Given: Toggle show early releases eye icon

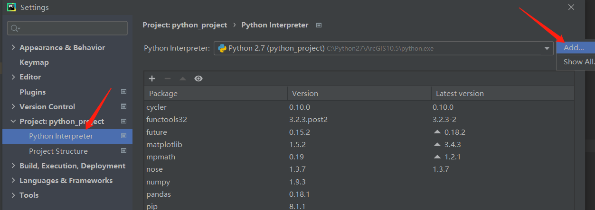Looking at the screenshot, I should [x=198, y=79].
